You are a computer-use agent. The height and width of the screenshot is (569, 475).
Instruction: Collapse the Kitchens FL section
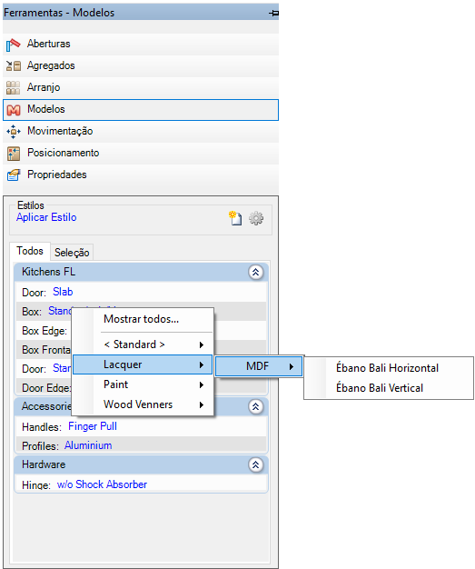coord(255,272)
